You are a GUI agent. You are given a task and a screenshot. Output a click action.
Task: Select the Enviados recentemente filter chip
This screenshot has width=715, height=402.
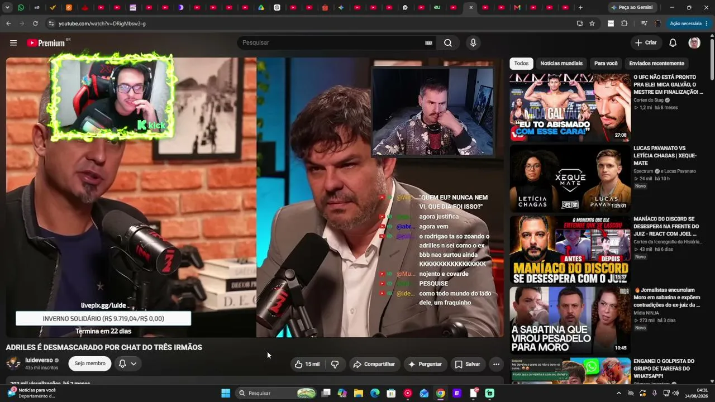(657, 64)
